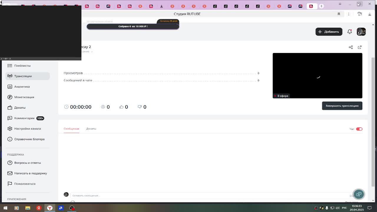Screen dimensions: 377x212
Task: Open stream in new window icon
Action: click(360, 47)
